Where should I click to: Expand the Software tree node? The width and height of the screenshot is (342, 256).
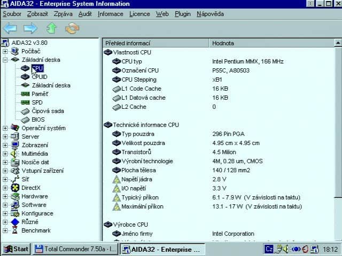click(x=5, y=205)
